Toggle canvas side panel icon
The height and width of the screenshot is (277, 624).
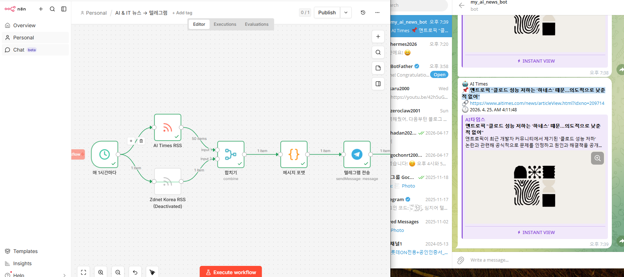(378, 84)
